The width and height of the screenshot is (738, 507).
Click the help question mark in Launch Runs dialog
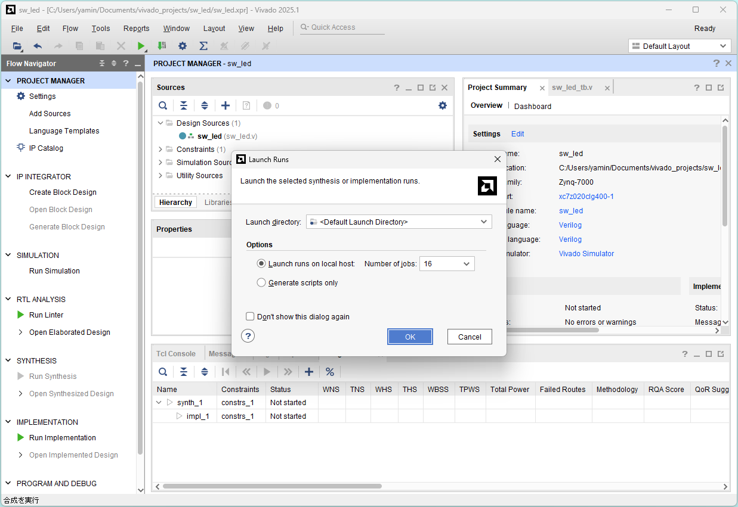[249, 336]
